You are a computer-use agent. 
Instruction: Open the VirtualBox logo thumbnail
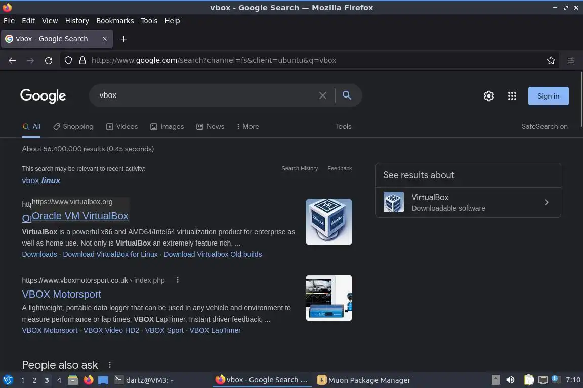328,222
